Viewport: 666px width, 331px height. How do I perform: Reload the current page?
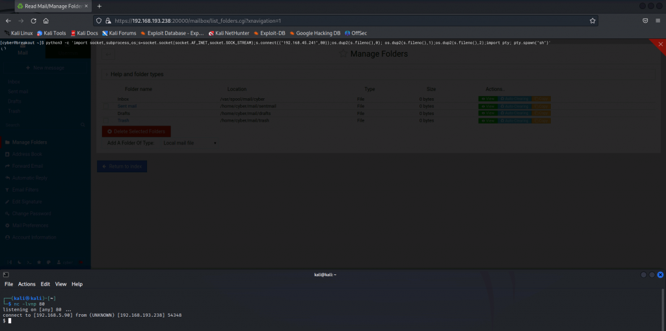(34, 20)
